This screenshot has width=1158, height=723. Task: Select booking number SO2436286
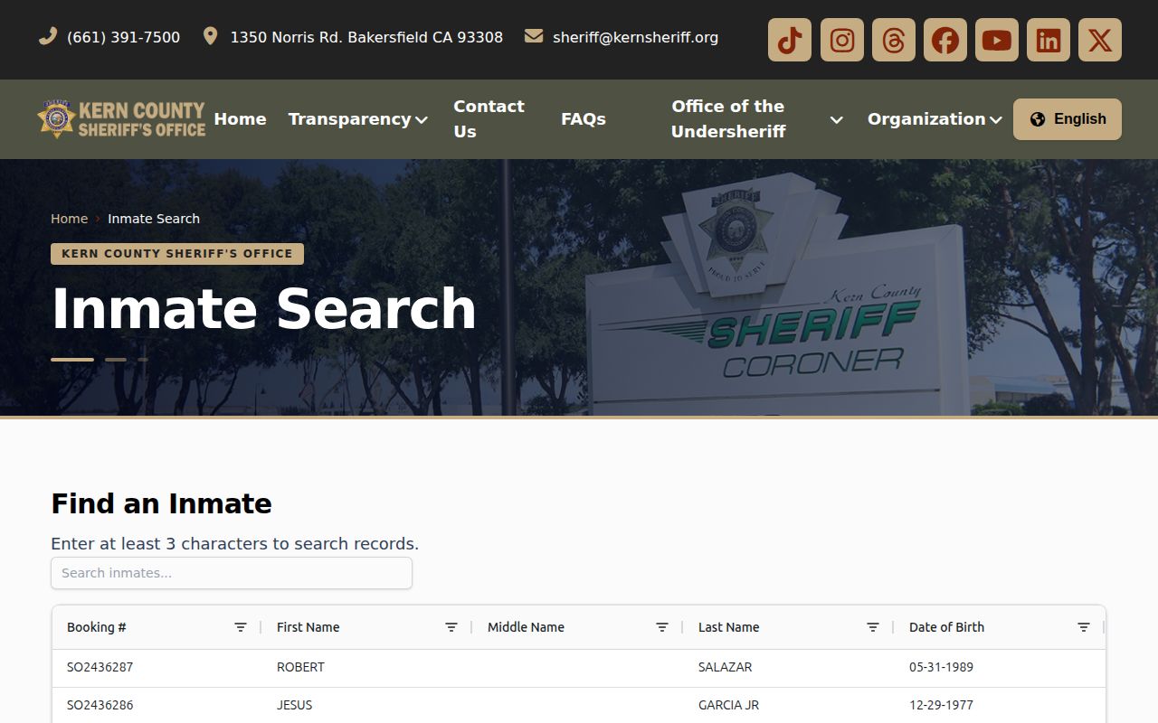[100, 705]
